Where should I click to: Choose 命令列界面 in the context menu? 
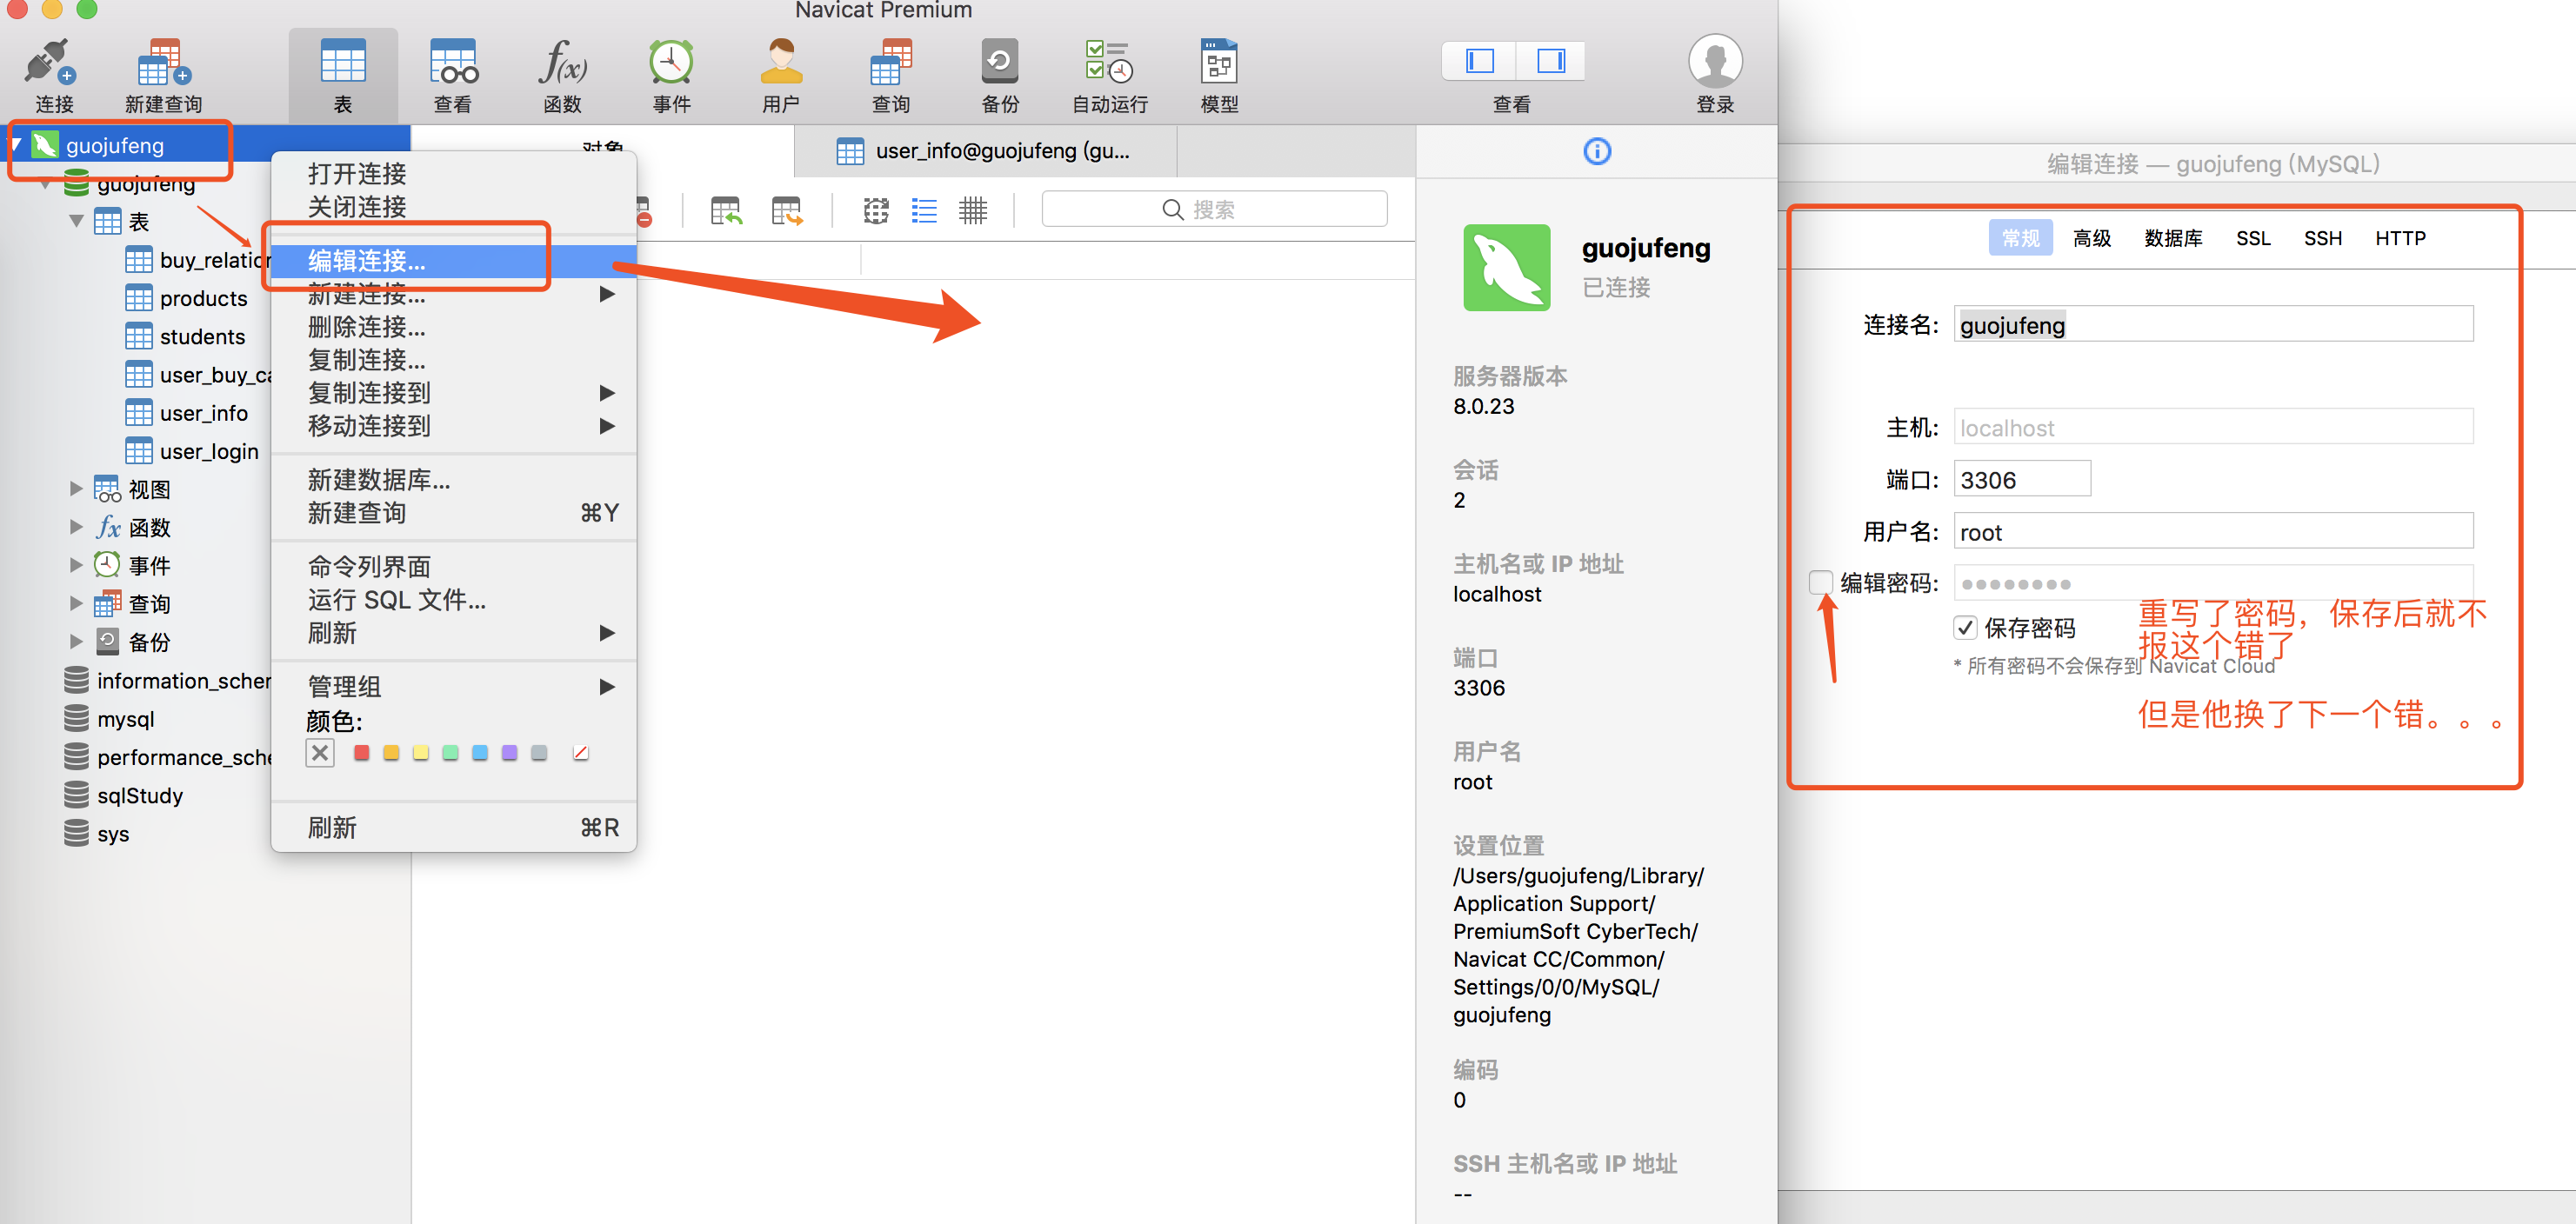click(453, 567)
